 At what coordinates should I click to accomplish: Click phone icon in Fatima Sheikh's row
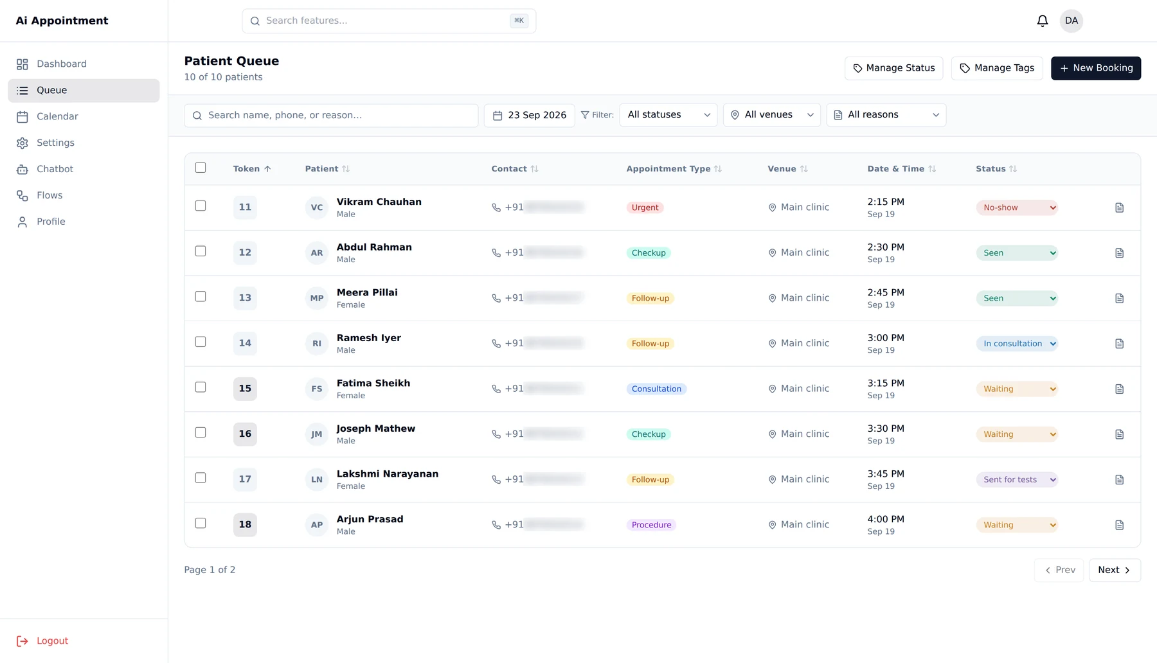tap(496, 389)
